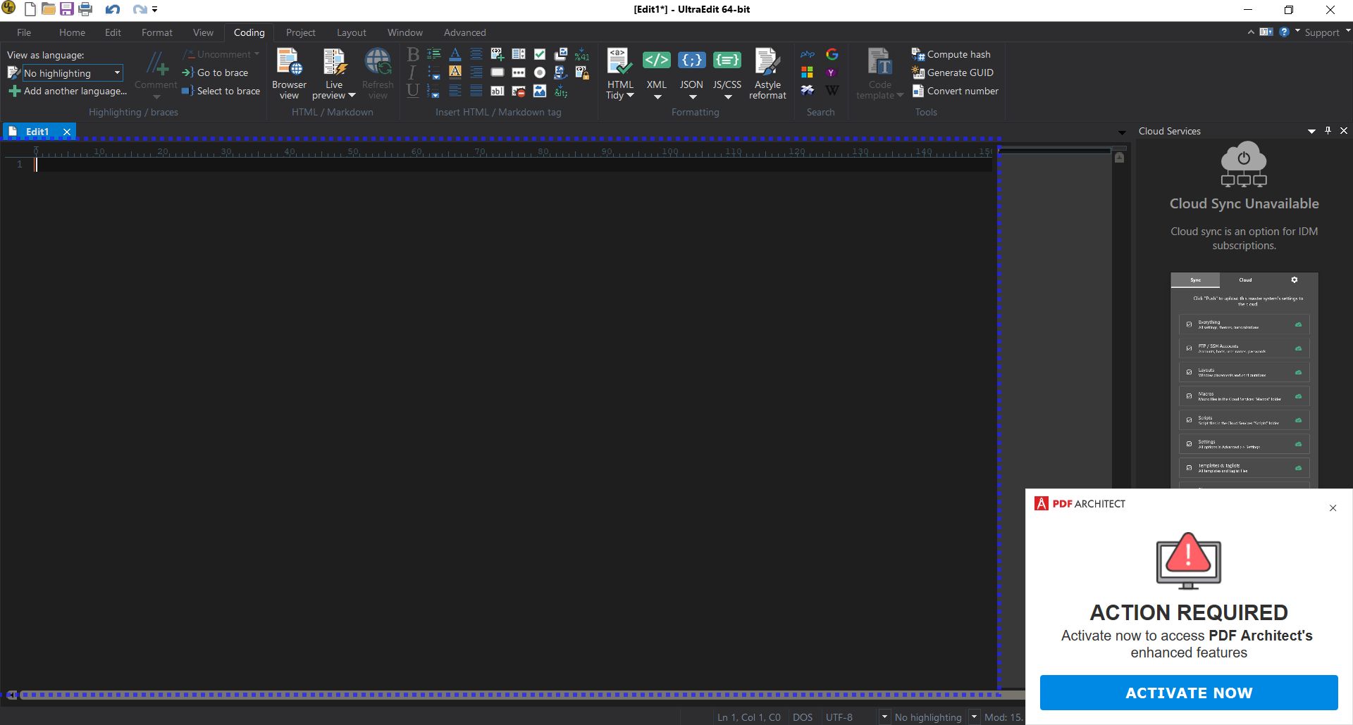1353x725 pixels.
Task: Click the highlighted A background color icon
Action: (x=455, y=72)
